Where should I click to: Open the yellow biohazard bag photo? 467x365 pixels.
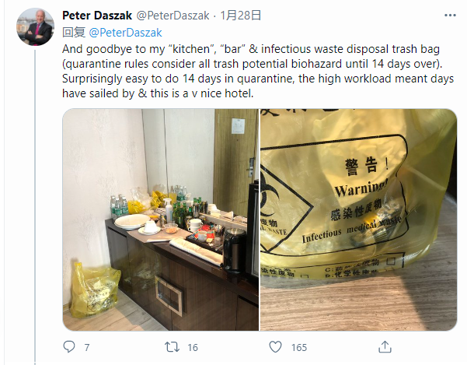coord(358,219)
